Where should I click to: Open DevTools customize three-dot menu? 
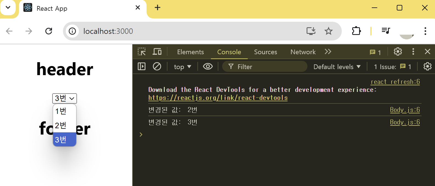coord(413,52)
